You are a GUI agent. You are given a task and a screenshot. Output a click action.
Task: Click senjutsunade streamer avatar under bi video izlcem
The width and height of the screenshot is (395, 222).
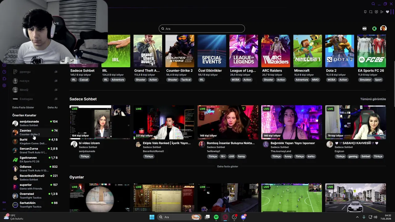74,144
